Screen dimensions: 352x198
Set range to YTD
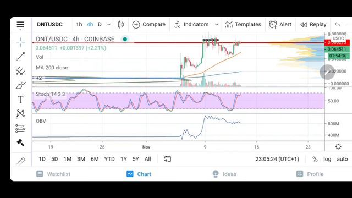(109, 159)
